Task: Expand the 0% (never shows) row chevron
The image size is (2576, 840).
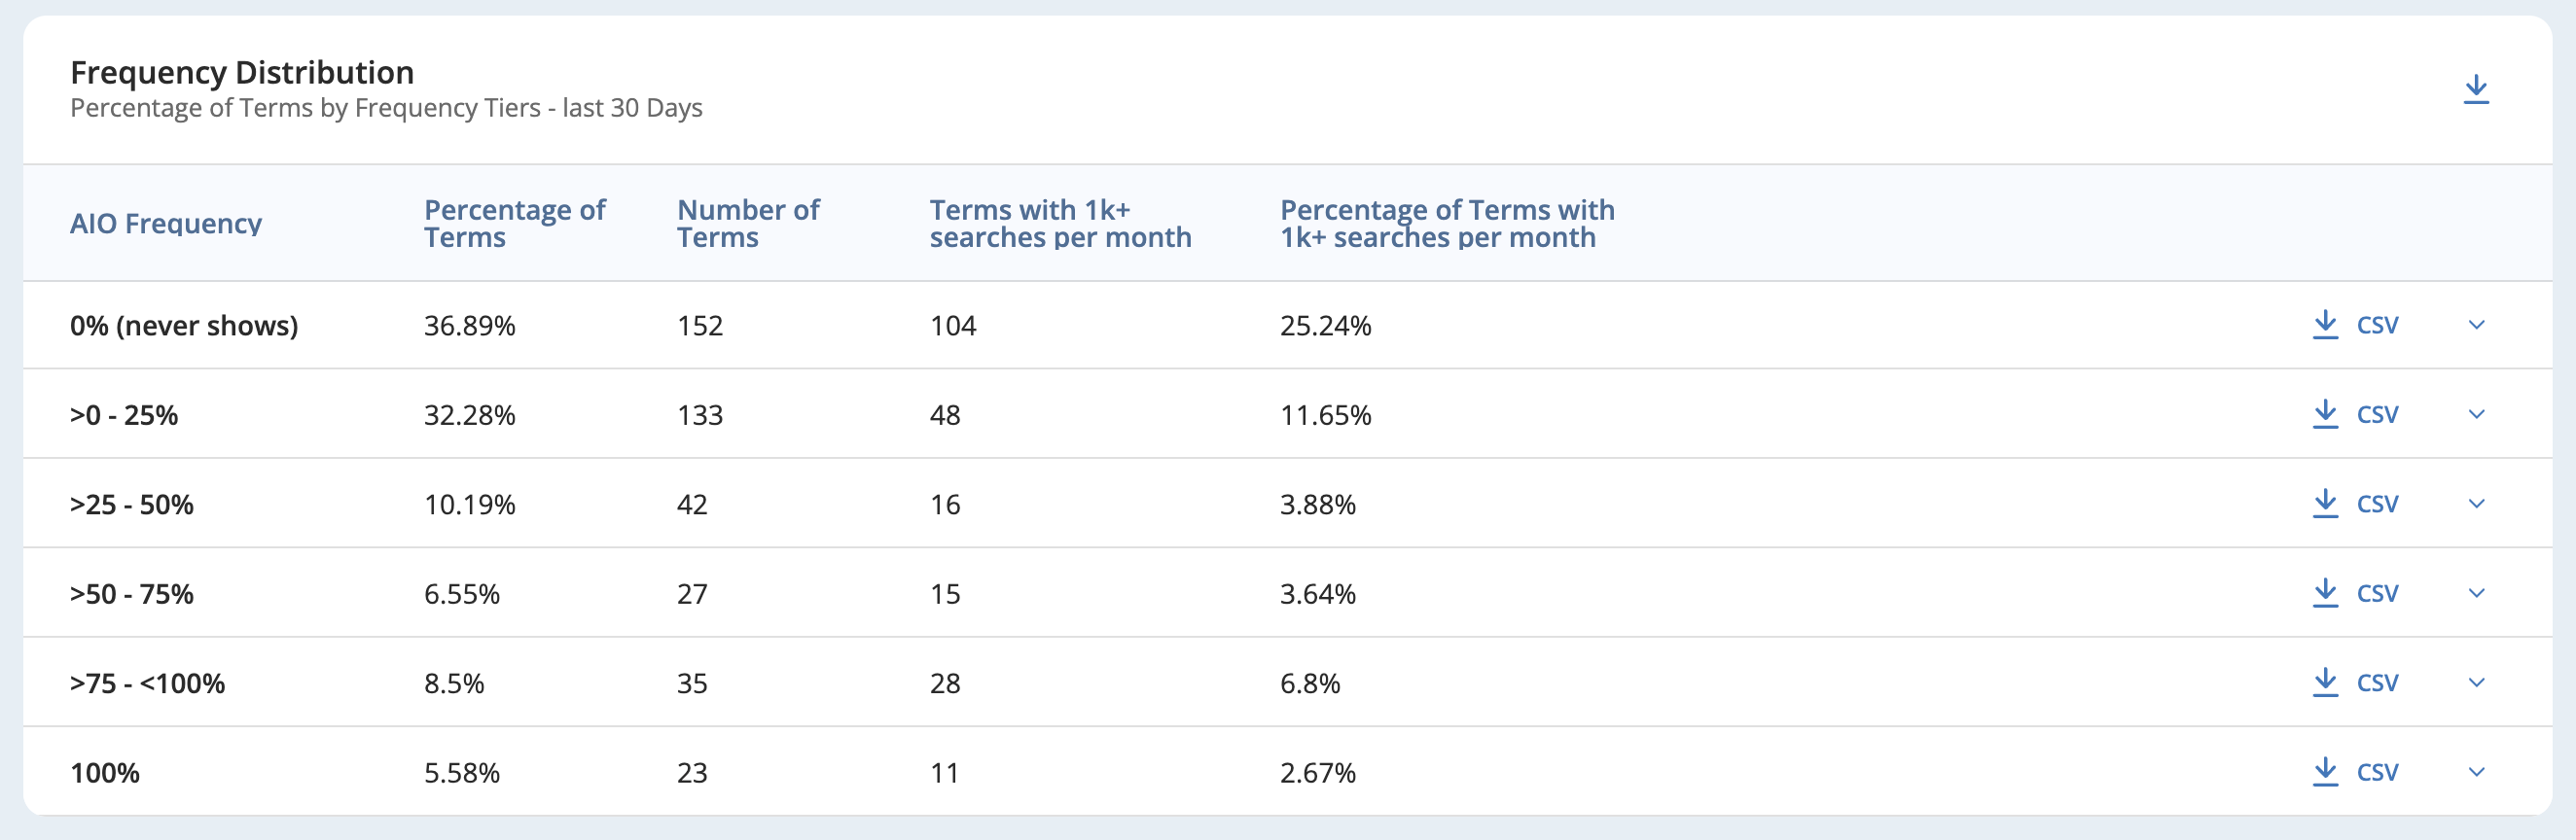Action: [2477, 325]
